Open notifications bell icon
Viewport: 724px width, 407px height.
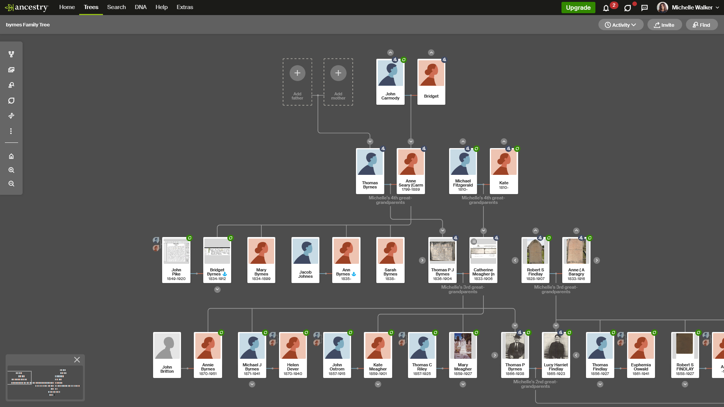606,8
